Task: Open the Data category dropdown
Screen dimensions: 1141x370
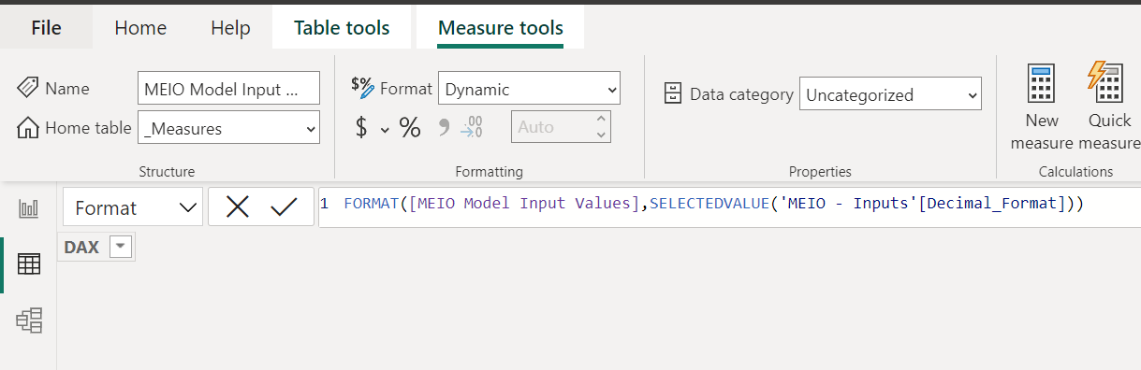Action: point(890,94)
